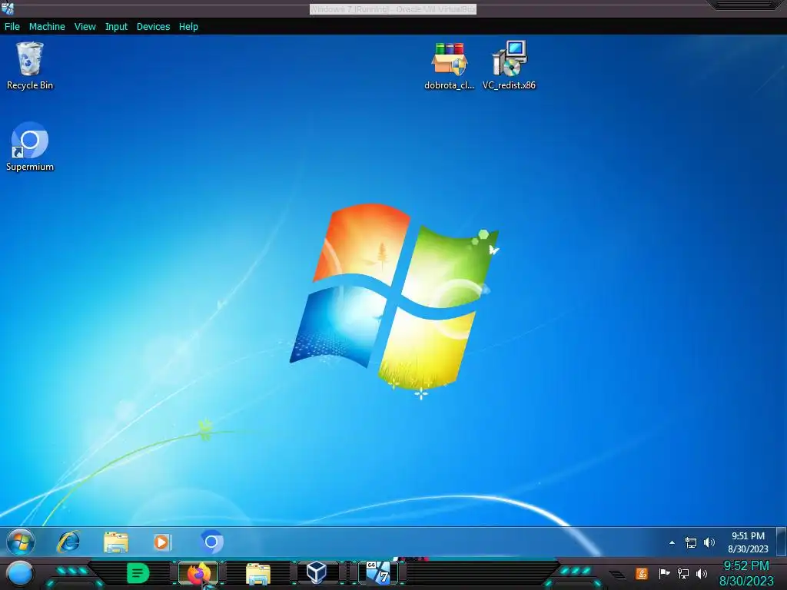Launch Internet Explorer from guest taskbar
The image size is (787, 590).
[x=68, y=542]
